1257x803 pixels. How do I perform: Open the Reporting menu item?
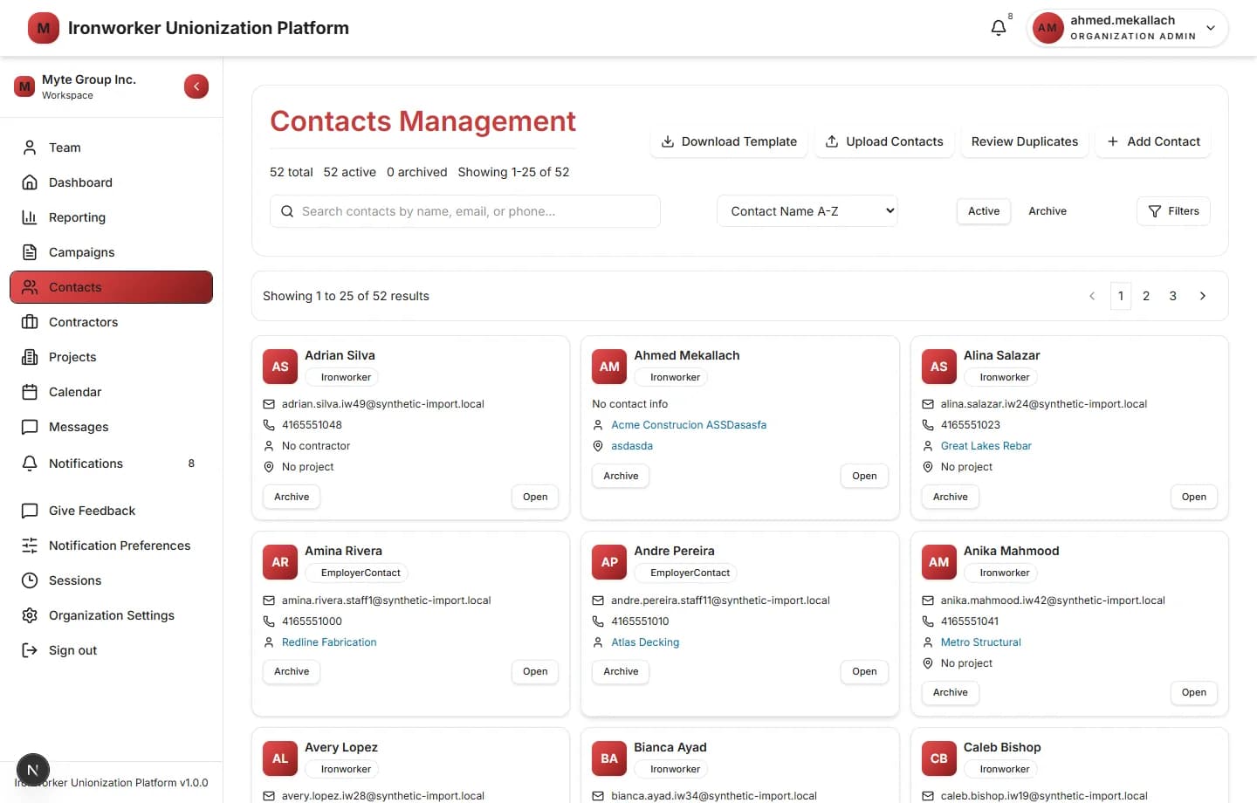tap(112, 217)
